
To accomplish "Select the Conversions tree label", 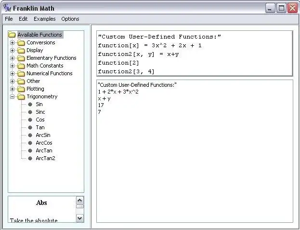I will tap(41, 42).
